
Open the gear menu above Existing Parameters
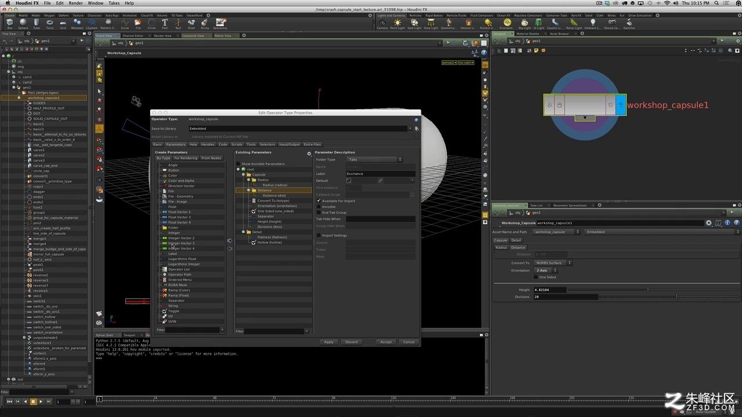(309, 154)
